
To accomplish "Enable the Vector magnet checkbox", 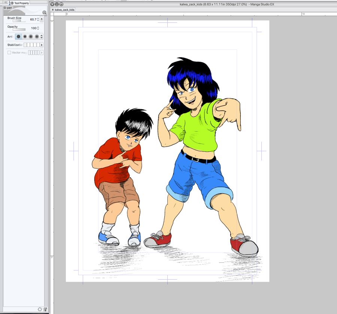I will 9,53.
